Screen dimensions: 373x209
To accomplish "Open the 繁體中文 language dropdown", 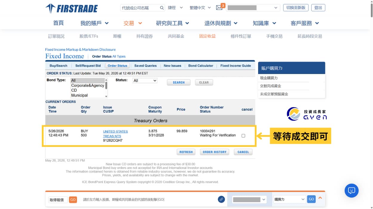I will tap(200, 8).
